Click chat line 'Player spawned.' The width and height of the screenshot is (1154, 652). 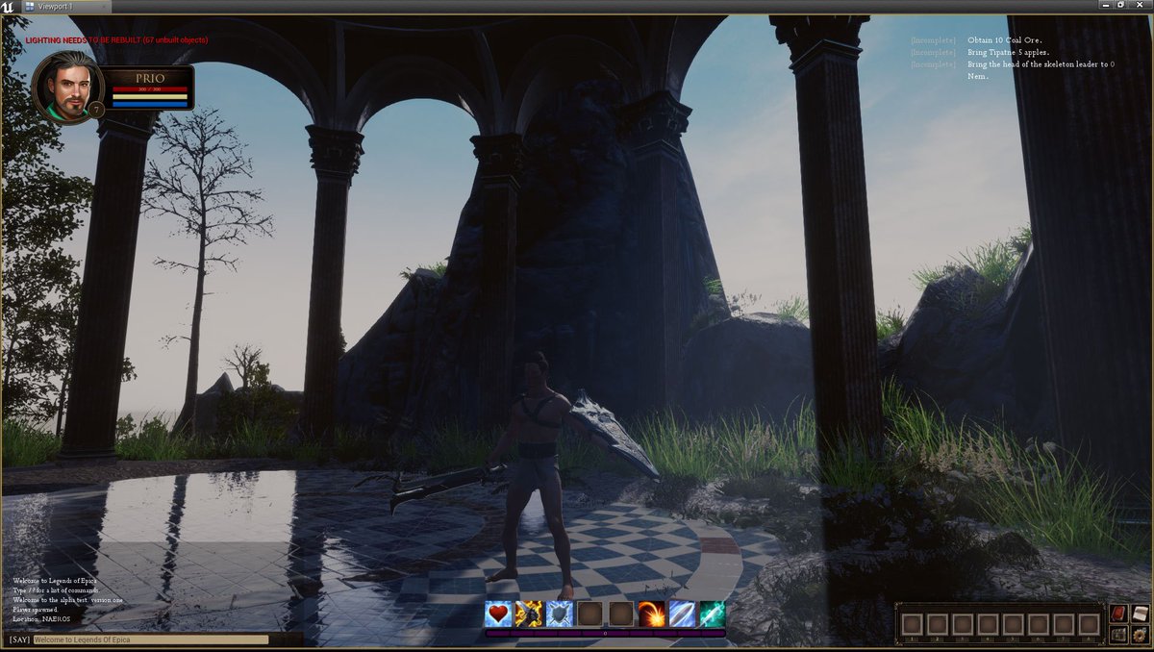pyautogui.click(x=36, y=610)
